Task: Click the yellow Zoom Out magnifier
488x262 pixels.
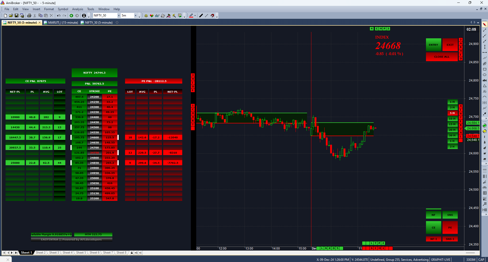Action: (x=485, y=131)
